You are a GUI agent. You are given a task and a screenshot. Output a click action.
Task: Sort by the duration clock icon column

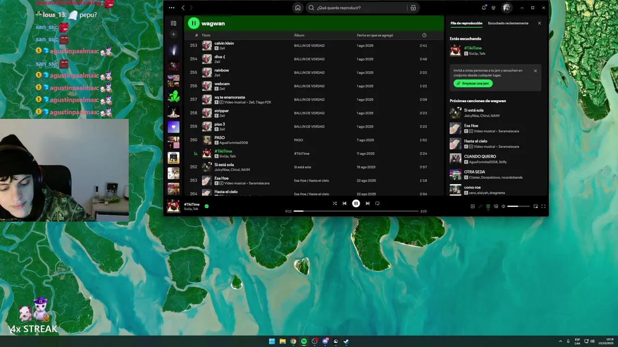point(424,35)
